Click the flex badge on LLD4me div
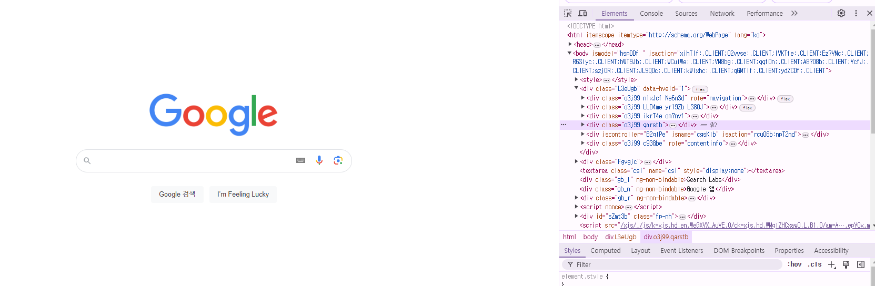Image resolution: width=875 pixels, height=286 pixels. coord(748,108)
